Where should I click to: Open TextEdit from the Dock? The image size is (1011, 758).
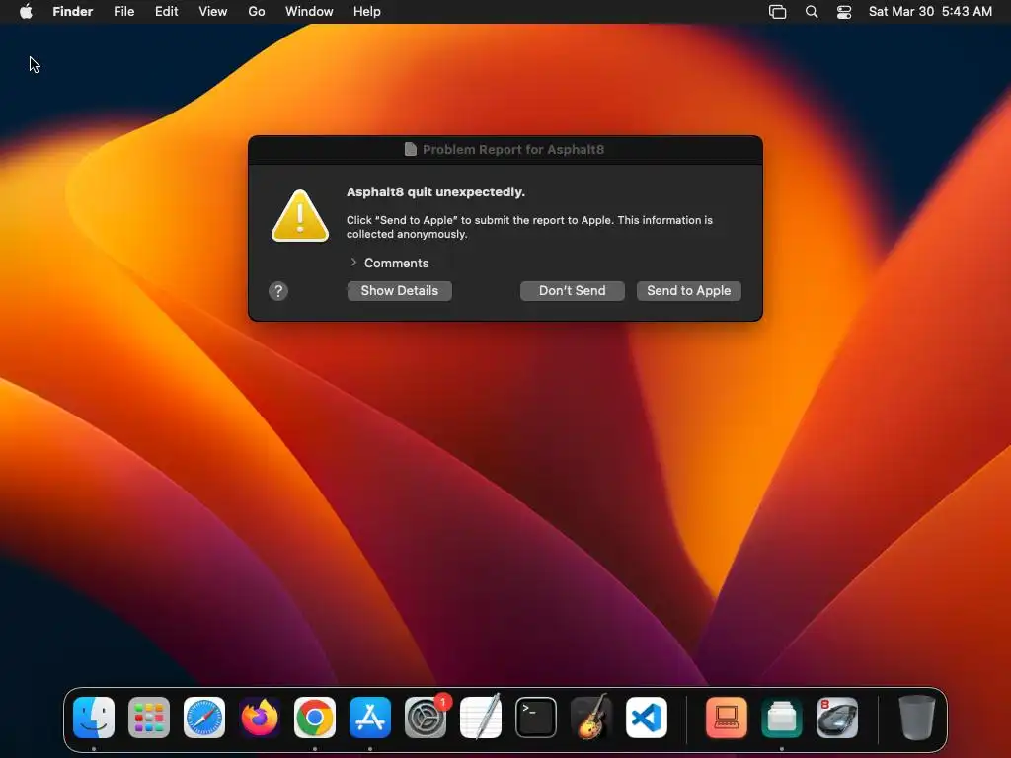tap(481, 718)
